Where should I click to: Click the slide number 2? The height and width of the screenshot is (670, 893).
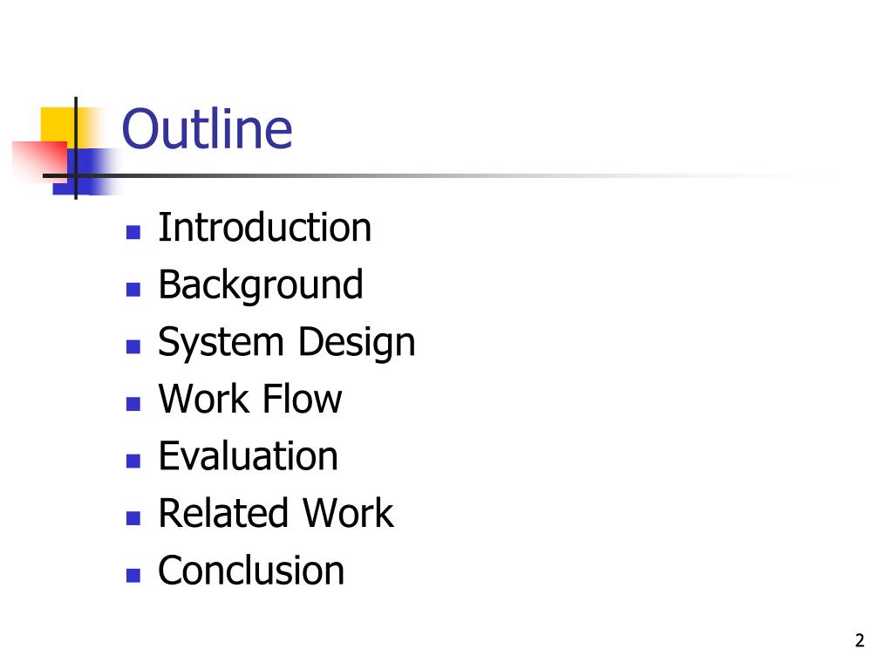[x=859, y=640]
